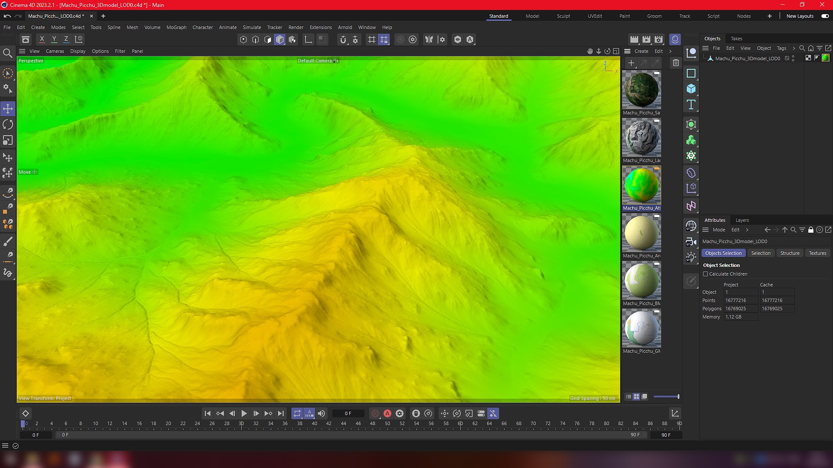This screenshot has width=833, height=468.
Task: Select the Move tool in left toolbar
Action: (x=8, y=108)
